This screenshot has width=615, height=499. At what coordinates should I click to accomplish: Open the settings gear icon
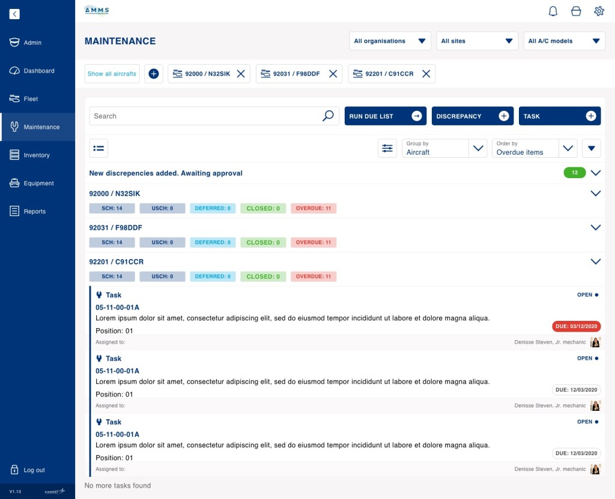tap(599, 11)
